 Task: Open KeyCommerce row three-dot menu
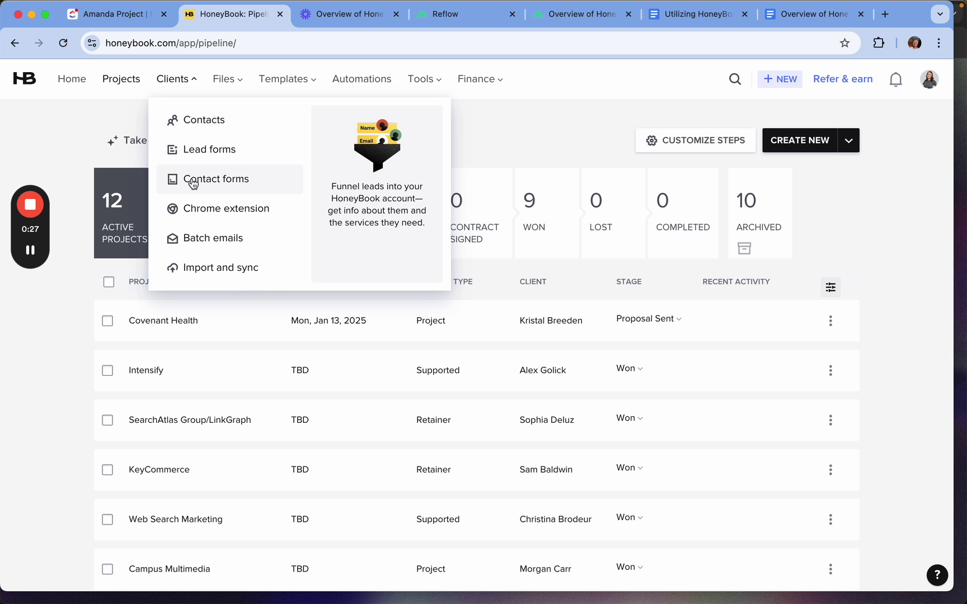pos(830,470)
